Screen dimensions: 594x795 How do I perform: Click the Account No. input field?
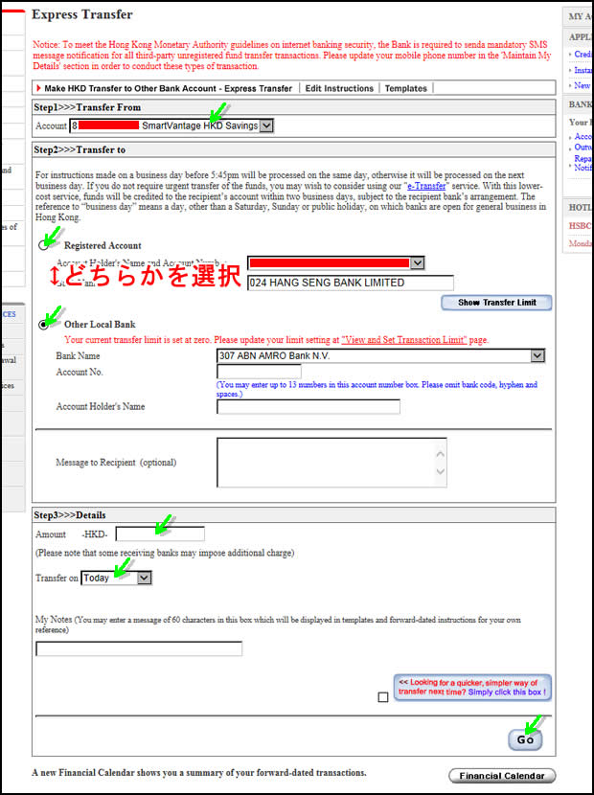(259, 372)
